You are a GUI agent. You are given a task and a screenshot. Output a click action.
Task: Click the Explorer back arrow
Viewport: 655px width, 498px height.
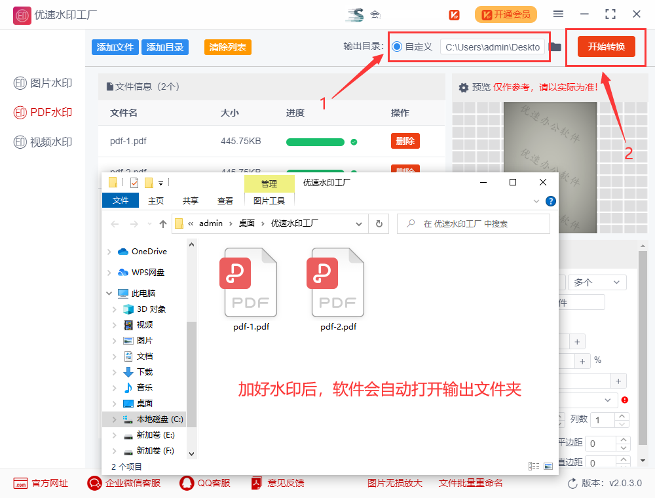click(115, 224)
